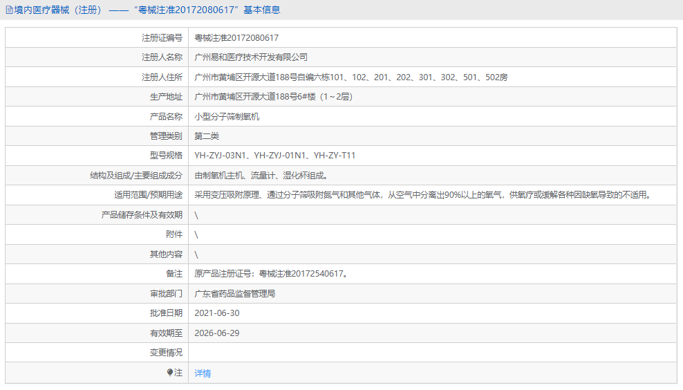The height and width of the screenshot is (390, 683).
Task: Select the registrant address ending in 502房
Action: point(350,77)
